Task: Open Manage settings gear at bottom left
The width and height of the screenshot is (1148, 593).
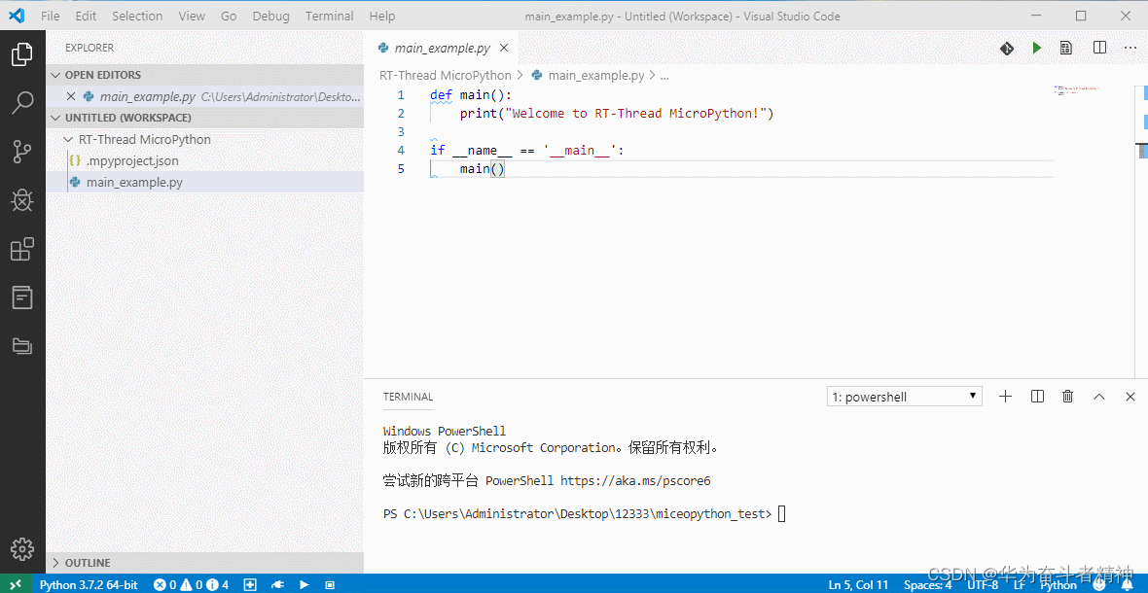Action: (x=23, y=548)
